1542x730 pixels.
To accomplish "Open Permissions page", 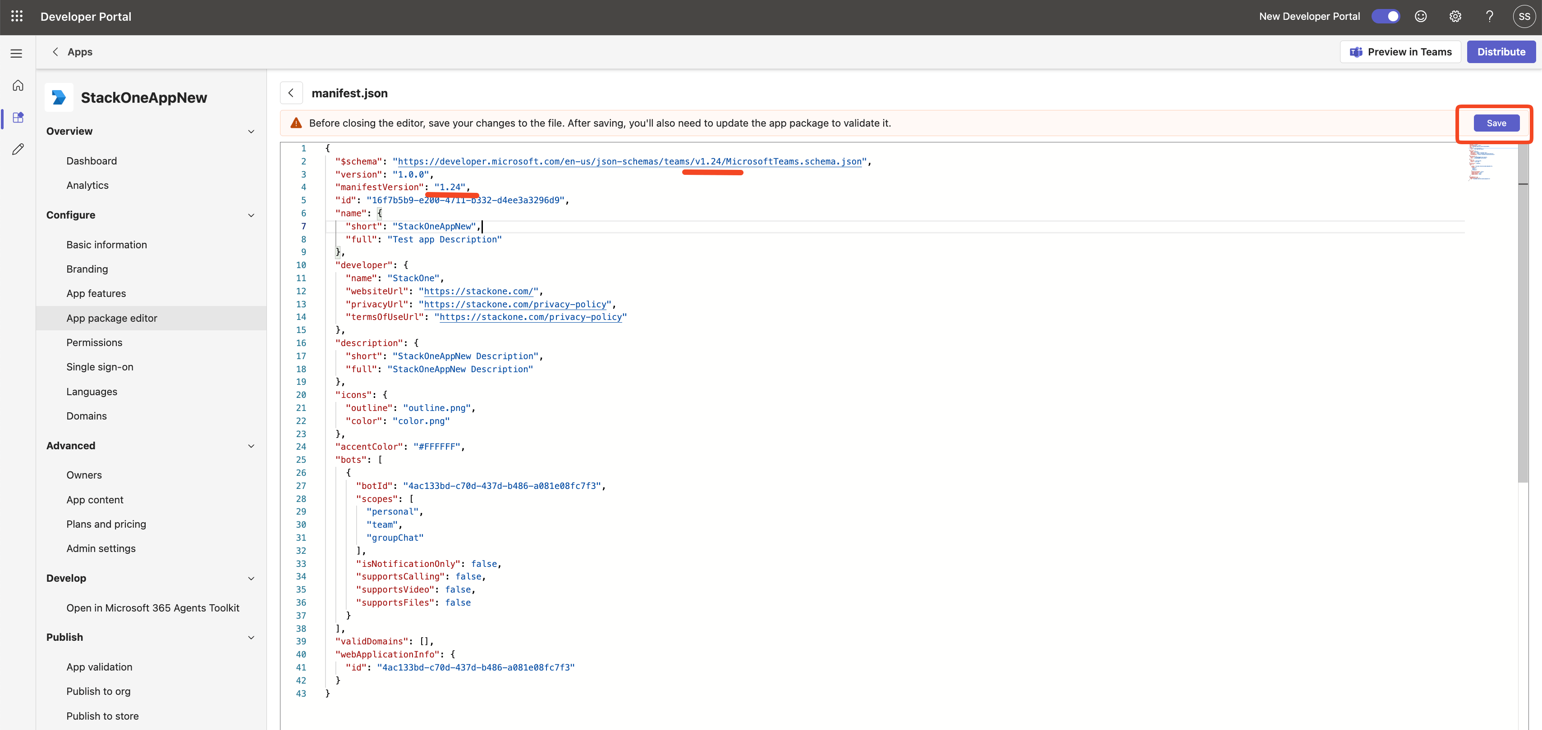I will pyautogui.click(x=94, y=342).
